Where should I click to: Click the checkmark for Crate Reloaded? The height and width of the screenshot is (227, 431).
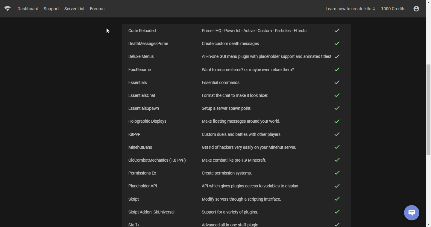tap(337, 31)
